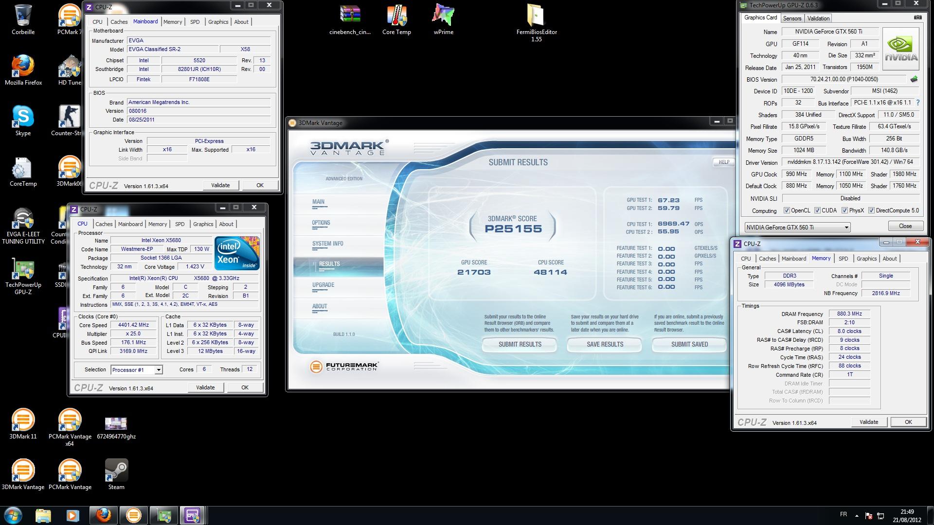Launch the 3DMark 11 desktop icon
The height and width of the screenshot is (525, 934).
23,424
